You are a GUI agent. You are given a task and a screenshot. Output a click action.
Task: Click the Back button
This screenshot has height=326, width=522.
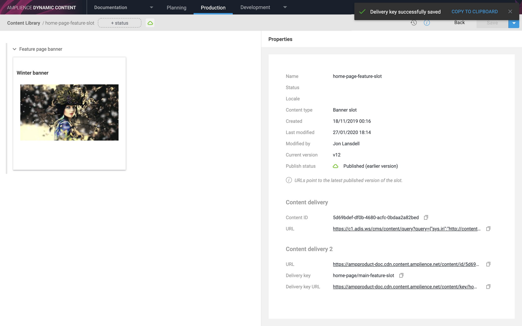click(x=459, y=22)
